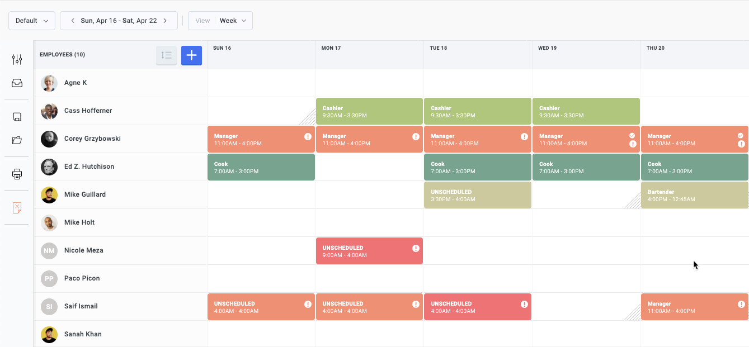This screenshot has width=749, height=347.
Task: Click the red clear schedule document icon
Action: (17, 208)
